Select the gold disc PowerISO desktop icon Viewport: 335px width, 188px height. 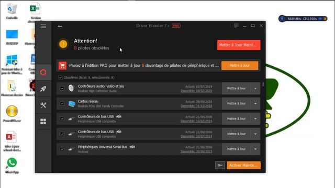tap(12, 114)
